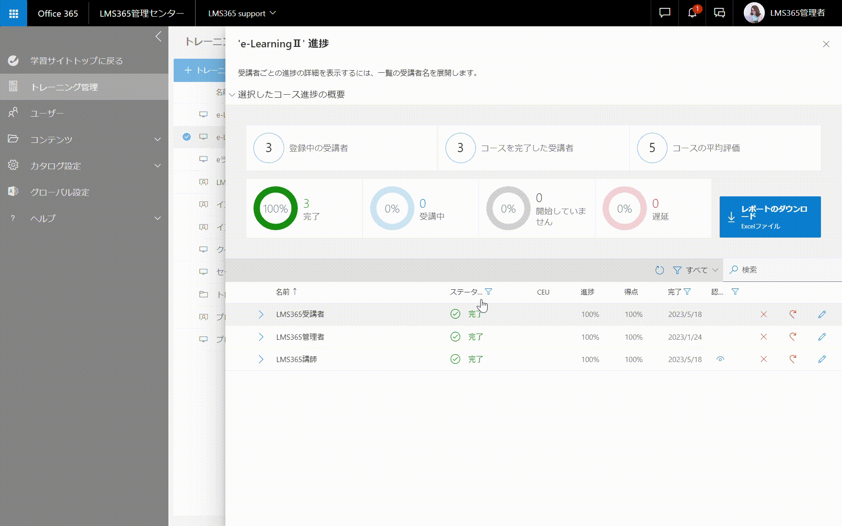
Task: Expand the LMS365講師 row
Action: [x=261, y=359]
